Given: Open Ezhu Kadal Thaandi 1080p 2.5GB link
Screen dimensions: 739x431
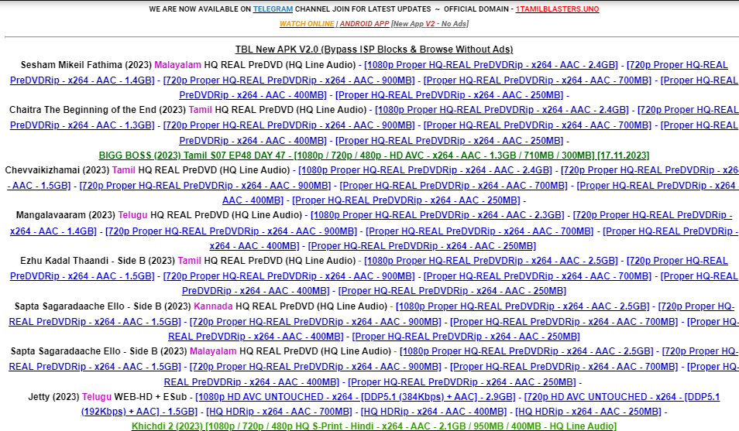Looking at the screenshot, I should click(x=490, y=261).
